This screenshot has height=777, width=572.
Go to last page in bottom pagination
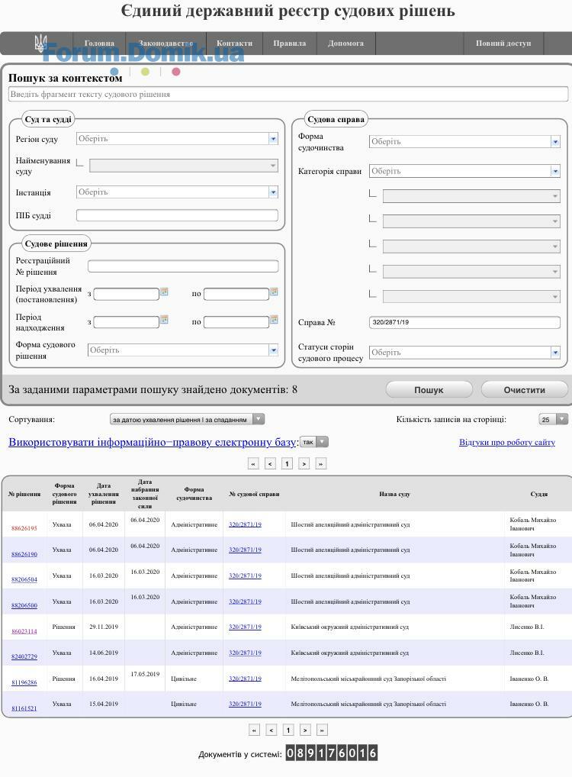pos(322,730)
